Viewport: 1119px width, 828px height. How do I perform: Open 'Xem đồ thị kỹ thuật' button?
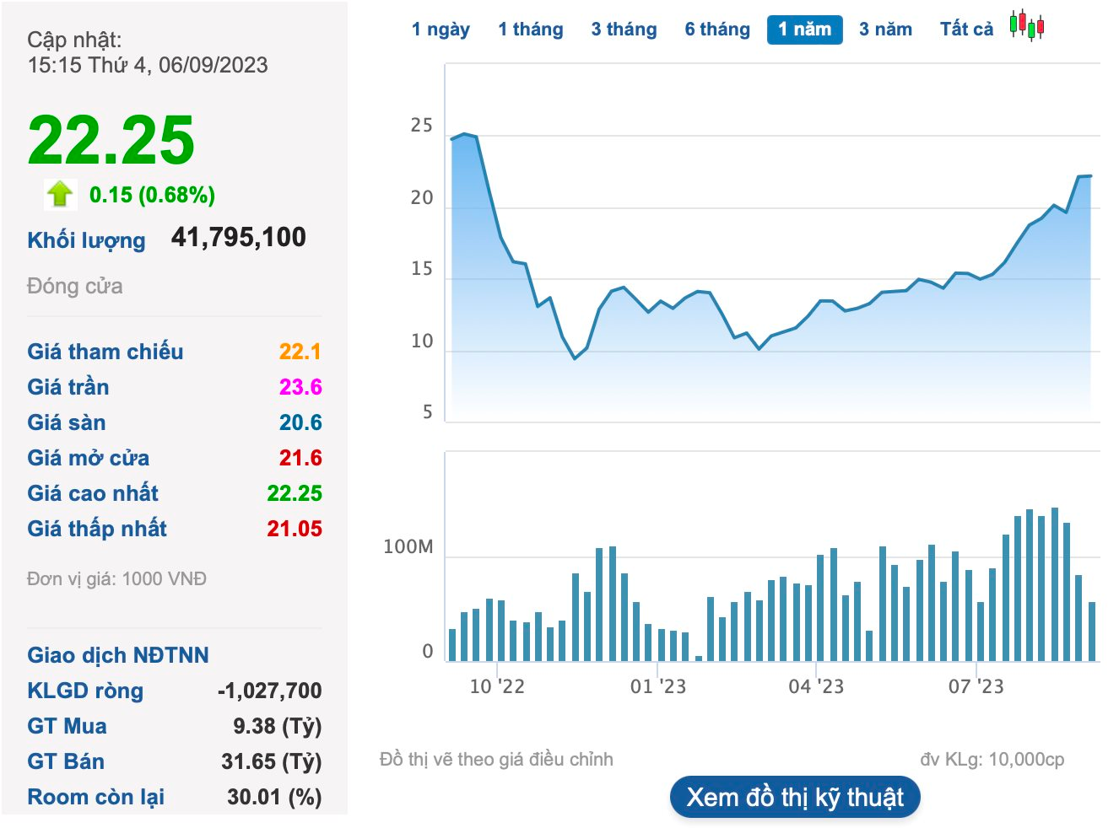(795, 798)
